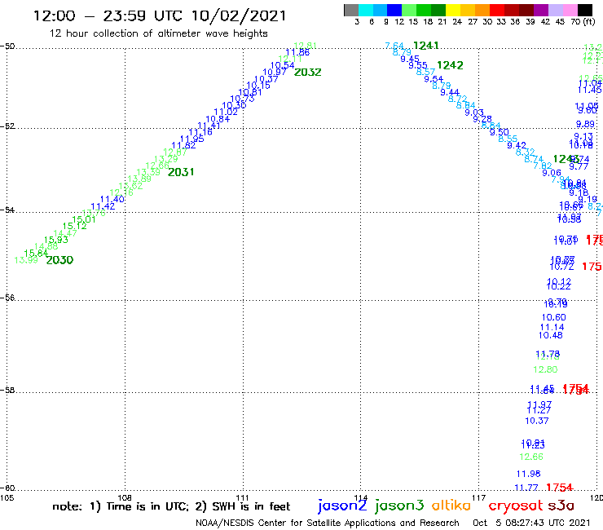Pick the orange swatch in the height legend
This screenshot has width=603, height=530.
tap(482, 10)
